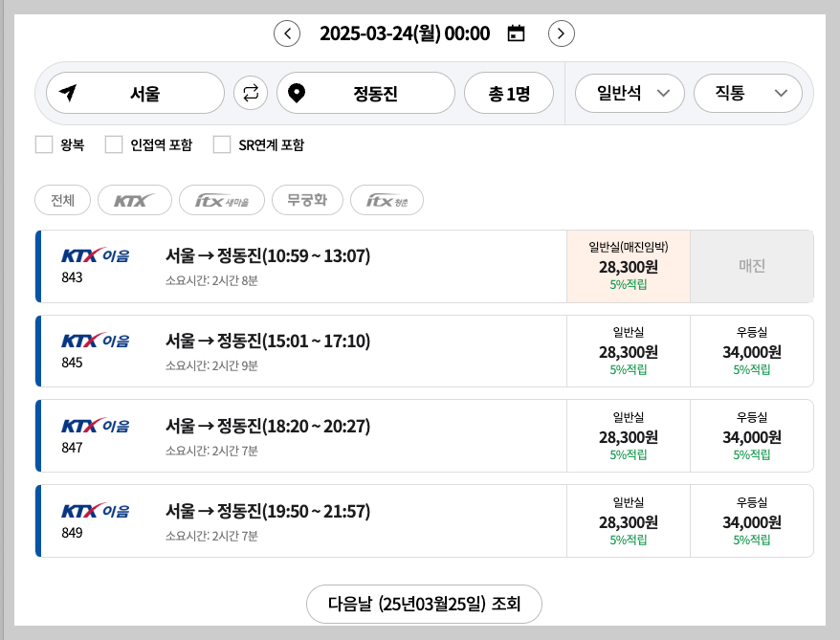840x640 pixels.
Task: Select 우등실 fare for train 845
Action: pos(752,350)
